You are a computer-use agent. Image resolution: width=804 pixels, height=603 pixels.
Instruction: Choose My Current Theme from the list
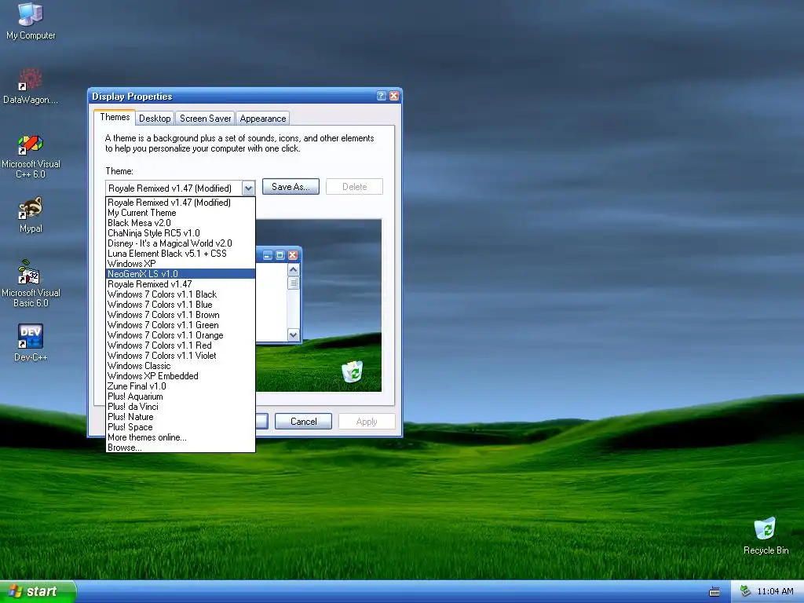[181, 213]
